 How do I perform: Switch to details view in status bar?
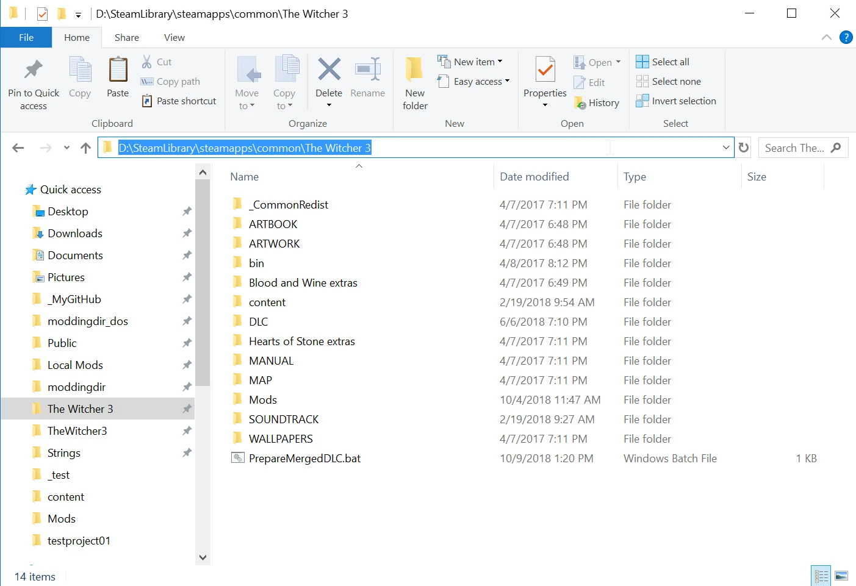point(821,576)
